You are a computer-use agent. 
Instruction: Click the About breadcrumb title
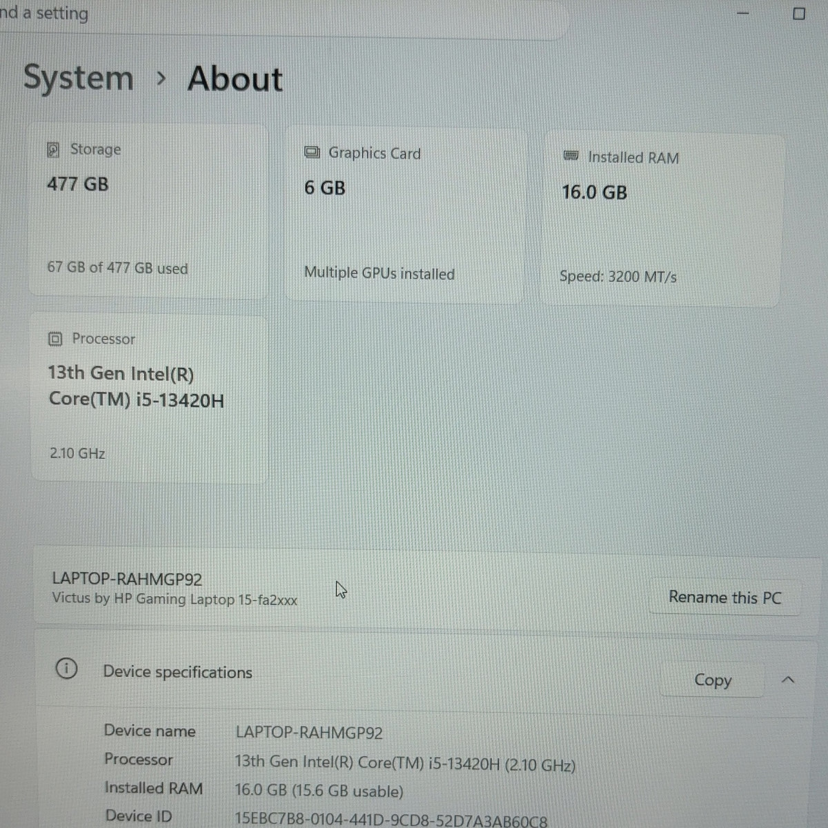235,79
